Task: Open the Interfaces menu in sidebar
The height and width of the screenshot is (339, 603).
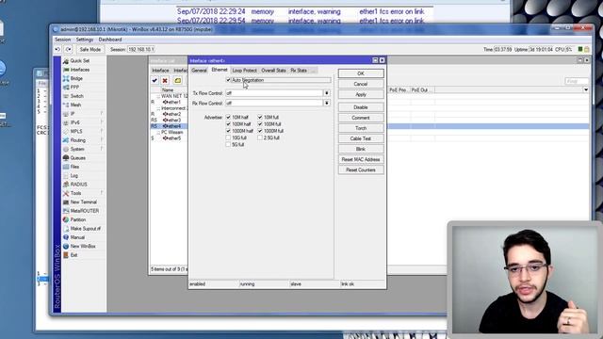Action: point(79,70)
